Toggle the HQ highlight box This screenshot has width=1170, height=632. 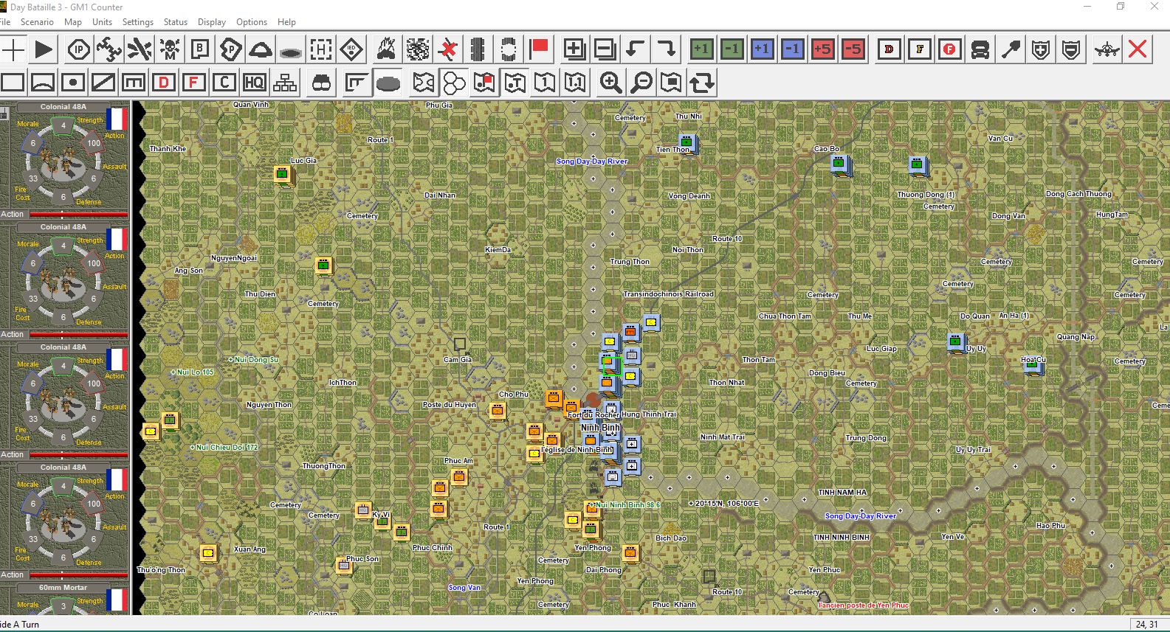(x=255, y=83)
